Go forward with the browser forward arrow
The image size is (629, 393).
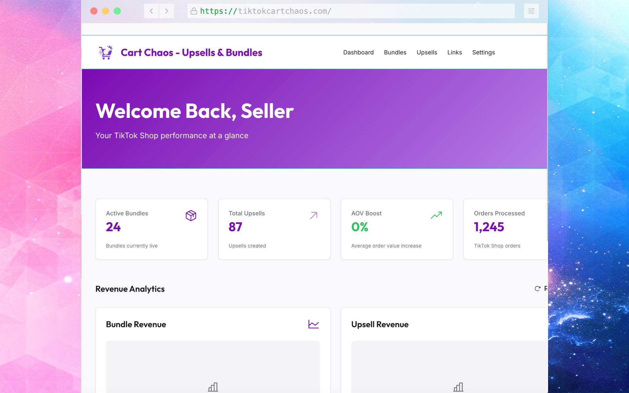click(x=166, y=11)
